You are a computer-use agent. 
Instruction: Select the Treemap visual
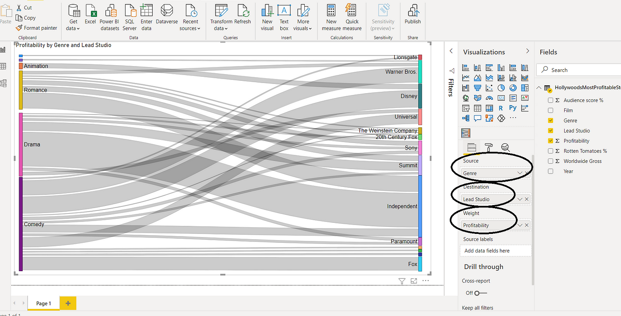(x=525, y=88)
